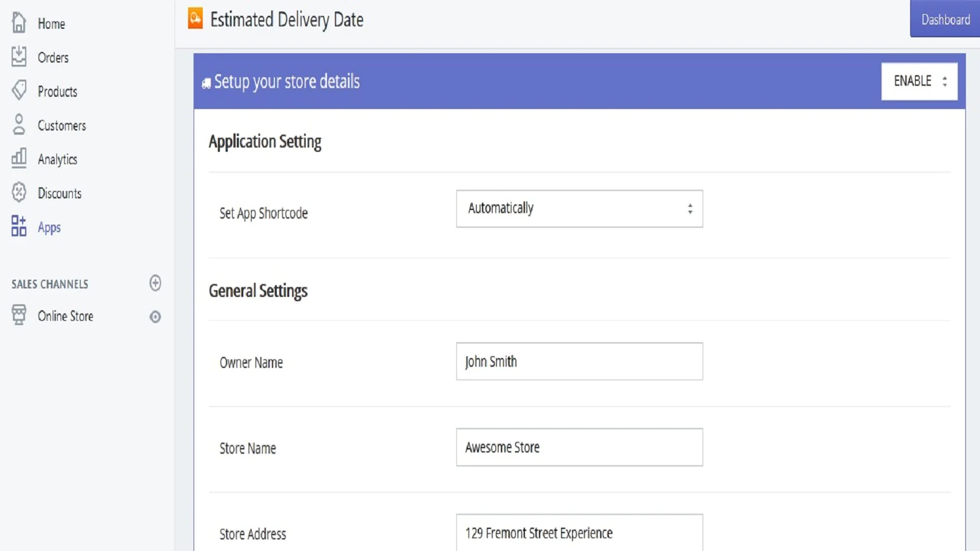Open the Dashboard button
Viewport: 980px width, 551px height.
click(945, 20)
